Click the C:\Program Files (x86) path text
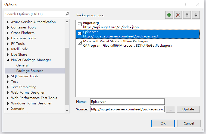The width and height of the screenshot is (206, 134). (127, 46)
